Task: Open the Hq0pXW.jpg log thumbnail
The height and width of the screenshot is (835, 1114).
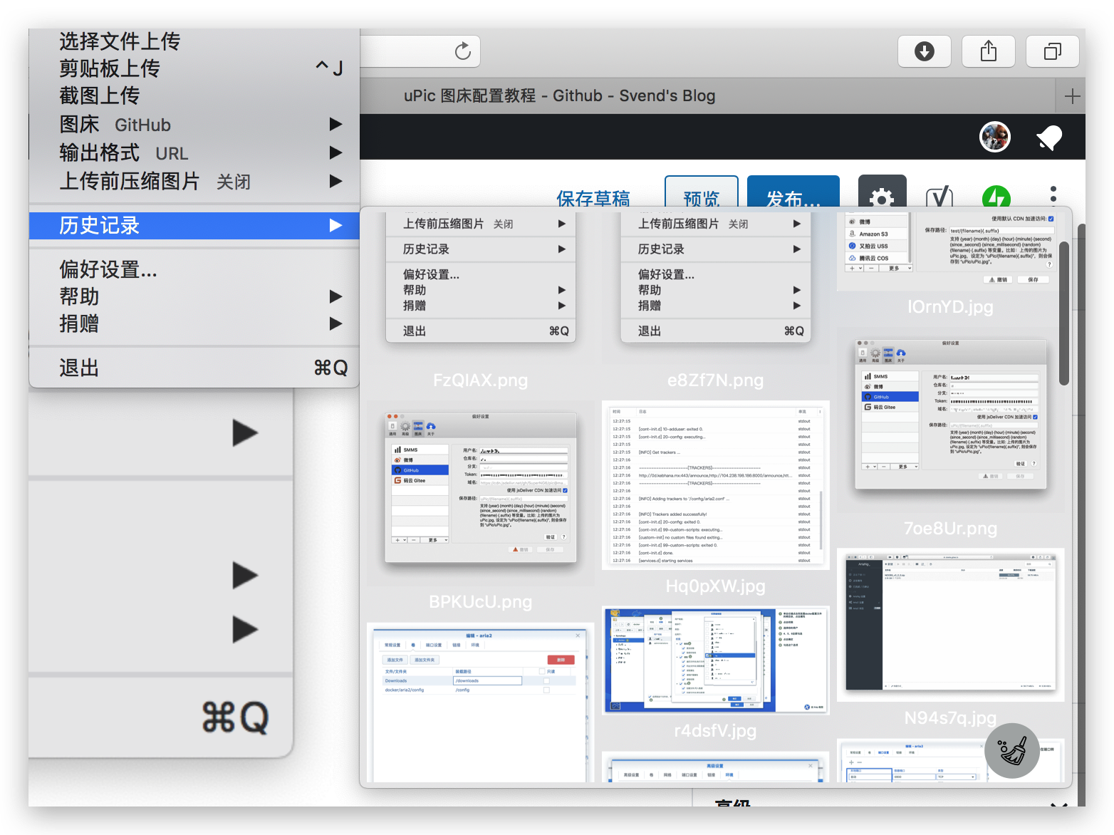Action: (716, 485)
